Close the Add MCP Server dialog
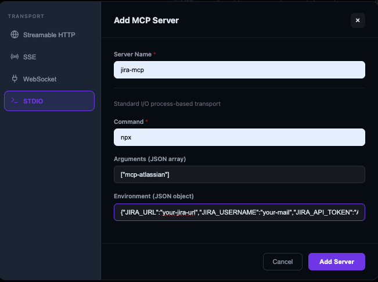This screenshot has width=378, height=282. pos(358,20)
